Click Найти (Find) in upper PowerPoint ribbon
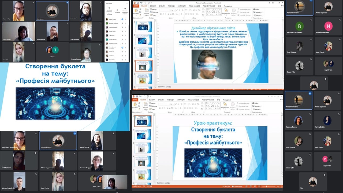Image resolution: width=343 pixels, height=193 pixels. [x=257, y=9]
